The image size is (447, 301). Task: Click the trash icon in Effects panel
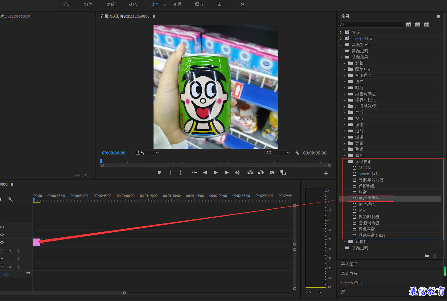click(x=434, y=256)
